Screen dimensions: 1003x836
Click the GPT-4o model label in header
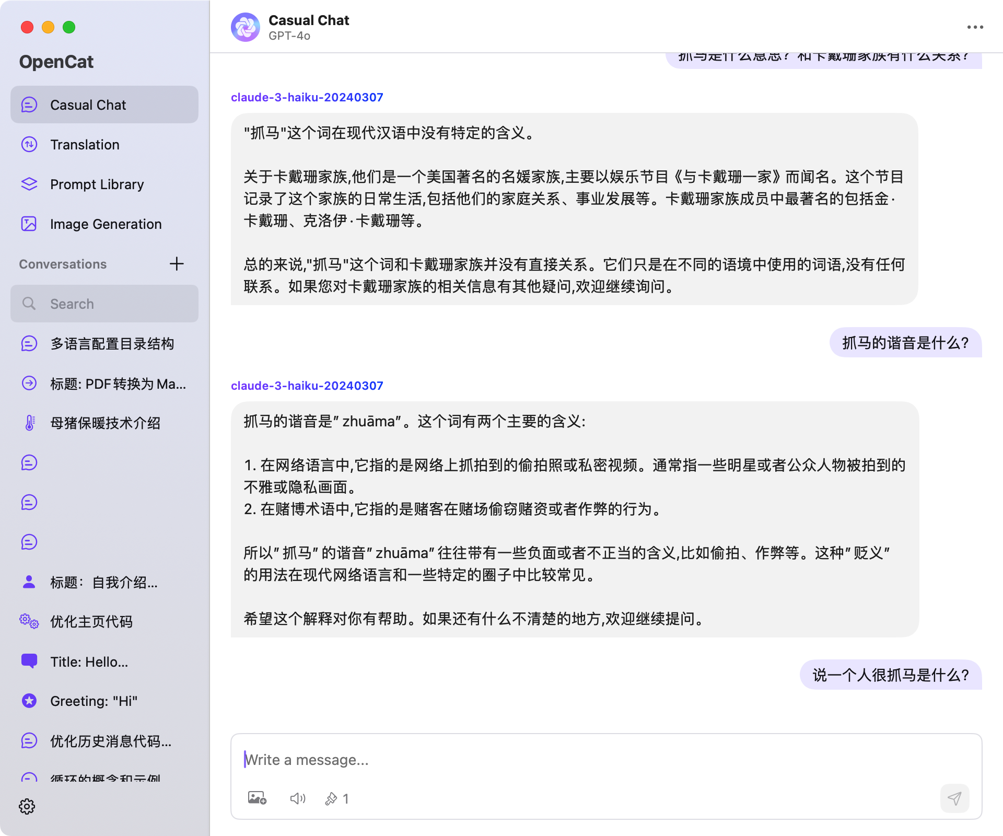tap(289, 36)
